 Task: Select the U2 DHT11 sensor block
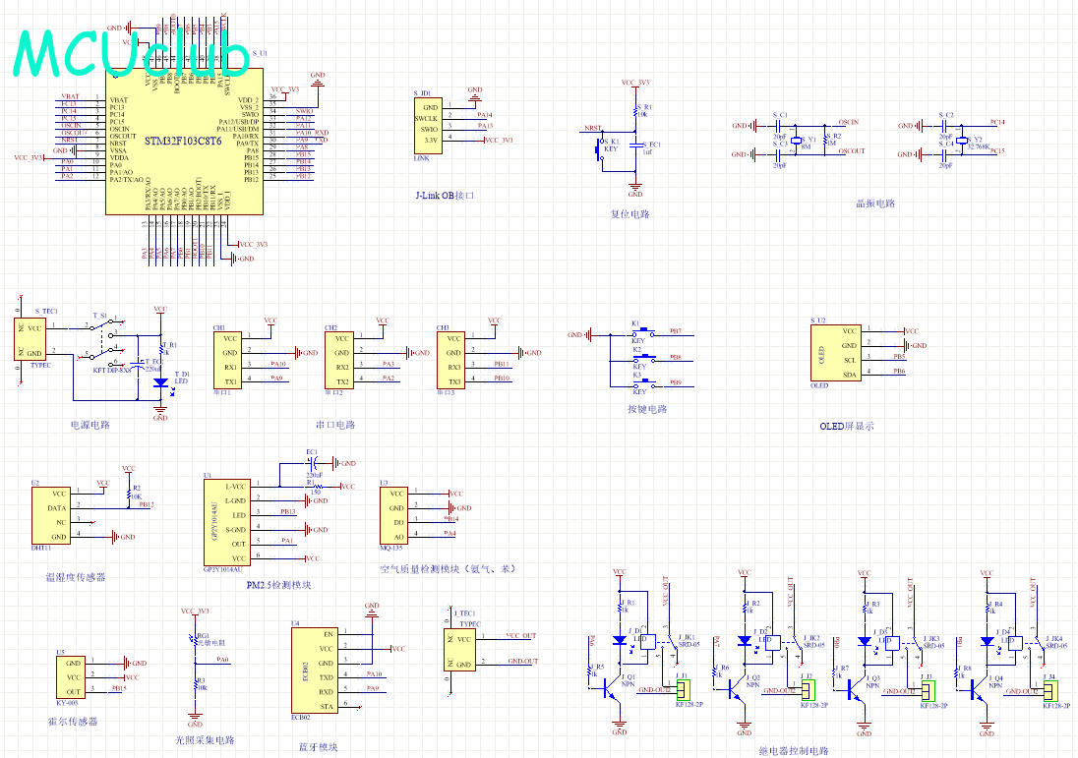[x=51, y=515]
